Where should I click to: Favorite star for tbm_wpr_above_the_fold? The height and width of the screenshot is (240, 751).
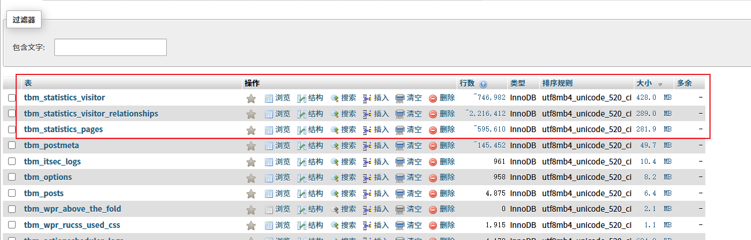tap(251, 209)
